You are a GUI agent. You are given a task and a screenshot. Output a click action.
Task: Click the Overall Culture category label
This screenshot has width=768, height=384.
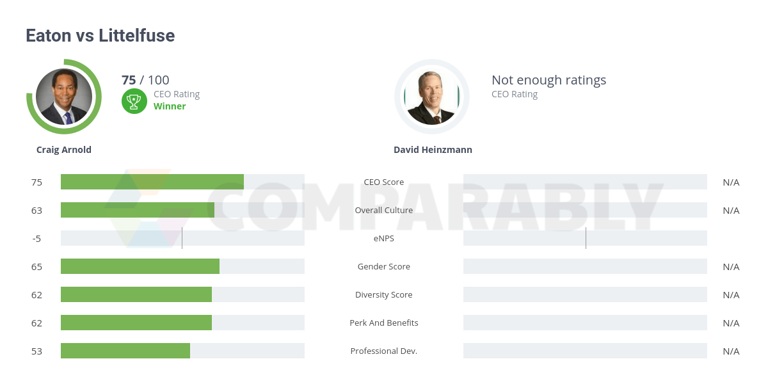[x=384, y=210]
